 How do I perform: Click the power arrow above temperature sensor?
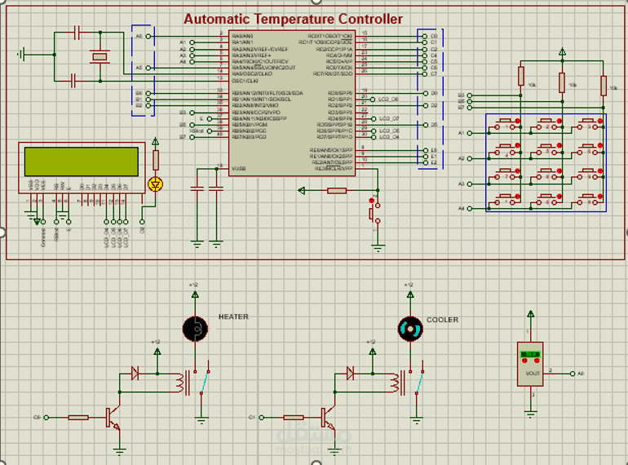click(x=531, y=314)
